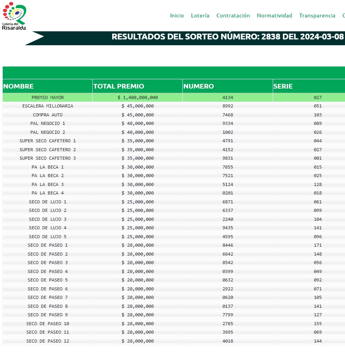This screenshot has height=353, width=345.
Task: Select the SUPER SECO CAFETERO 2 row name
Action: pyautogui.click(x=48, y=150)
